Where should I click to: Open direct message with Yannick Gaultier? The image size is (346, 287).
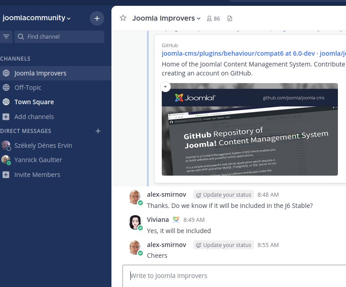tap(56, 160)
